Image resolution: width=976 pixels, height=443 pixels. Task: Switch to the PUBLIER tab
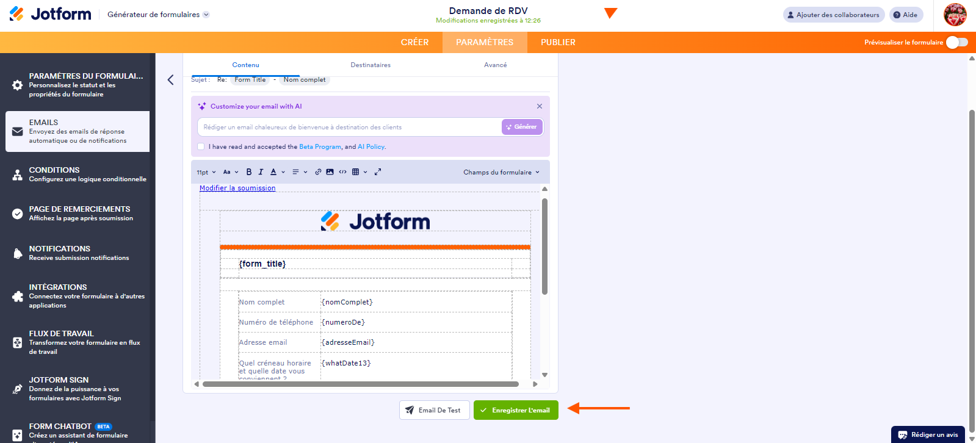pos(558,42)
